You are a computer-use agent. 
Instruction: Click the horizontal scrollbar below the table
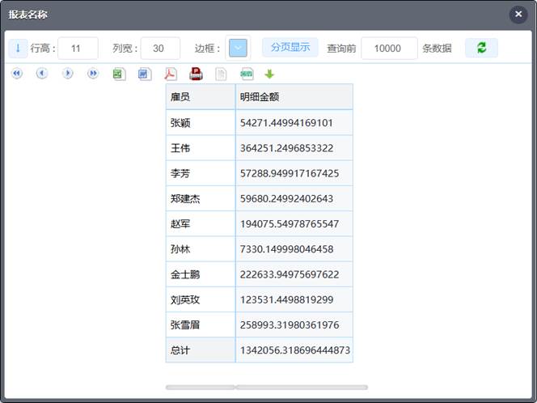(267, 388)
